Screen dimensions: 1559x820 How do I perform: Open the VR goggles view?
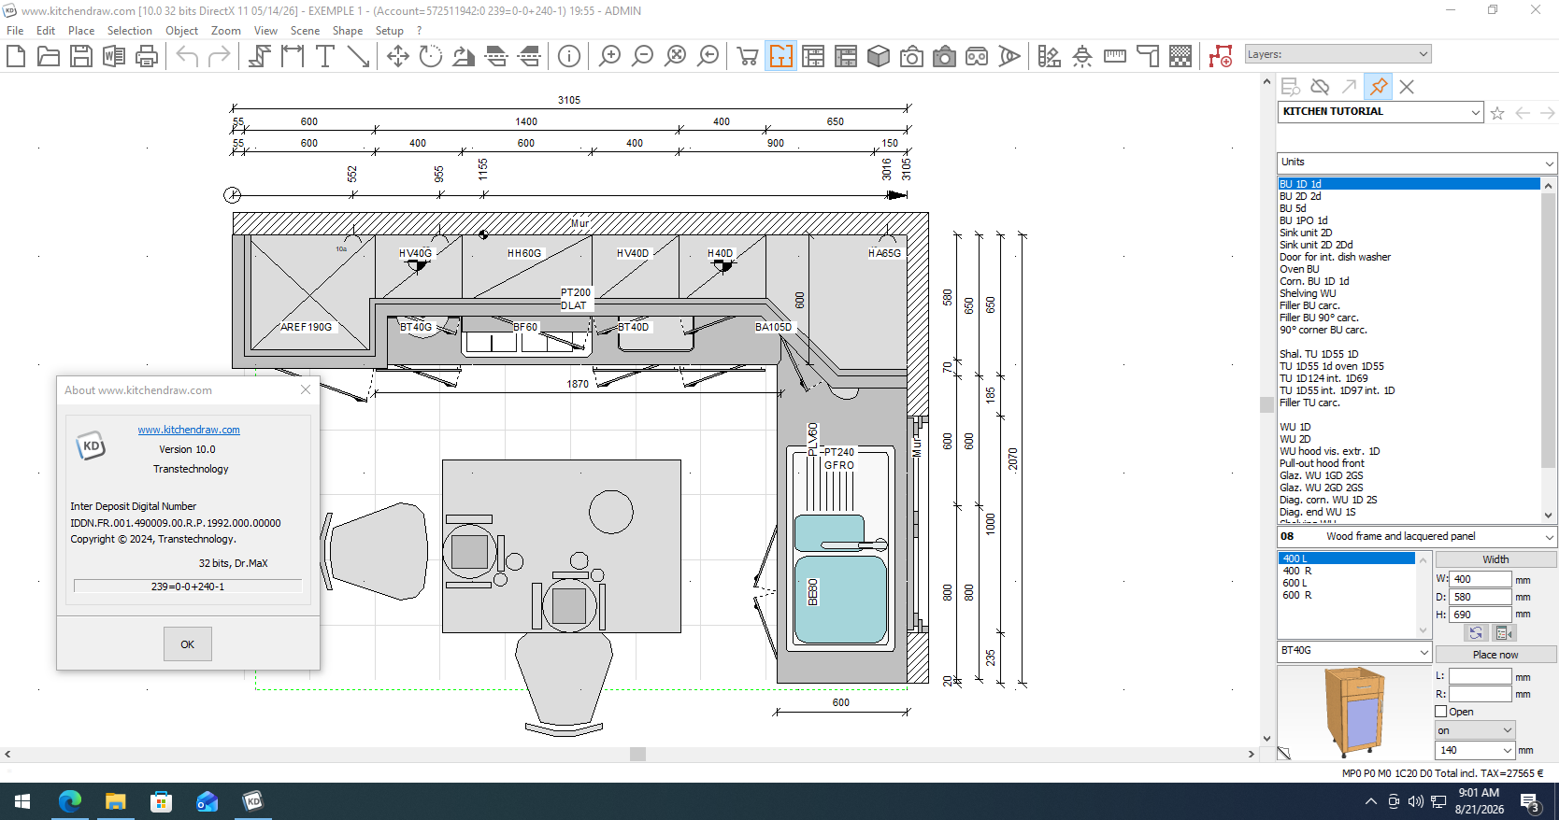pyautogui.click(x=977, y=56)
